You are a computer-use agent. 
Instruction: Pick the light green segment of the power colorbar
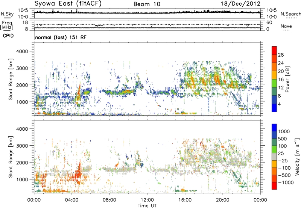tap(274, 83)
